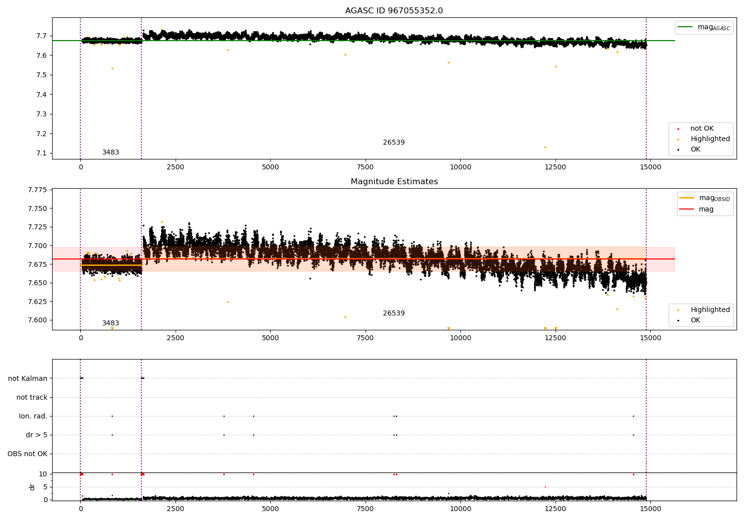Click the 7.5 y-axis tick in top plot
The width and height of the screenshot is (744, 520).
41,75
